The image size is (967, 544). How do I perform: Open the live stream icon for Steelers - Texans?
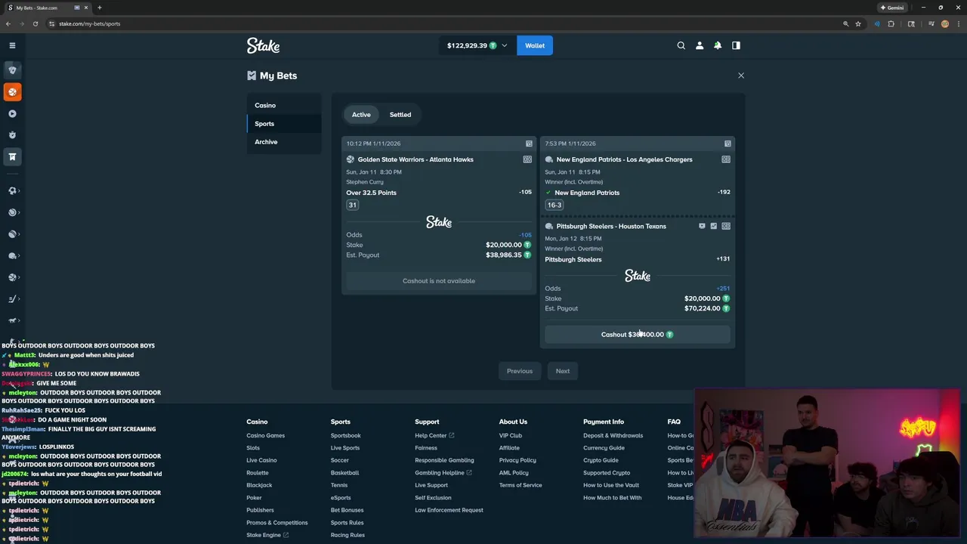click(702, 226)
